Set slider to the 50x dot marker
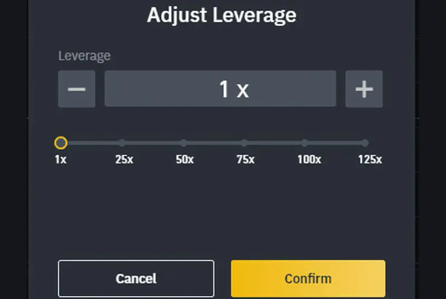Viewport: 446px width, 299px height. pyautogui.click(x=184, y=143)
